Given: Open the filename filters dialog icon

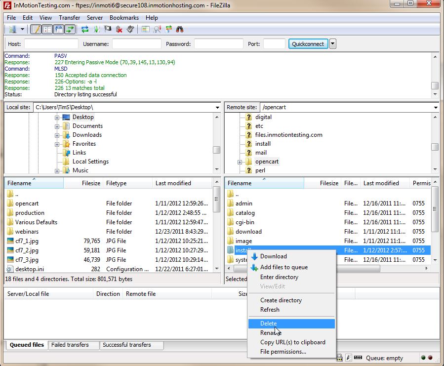Looking at the screenshot, I should [x=146, y=29].
